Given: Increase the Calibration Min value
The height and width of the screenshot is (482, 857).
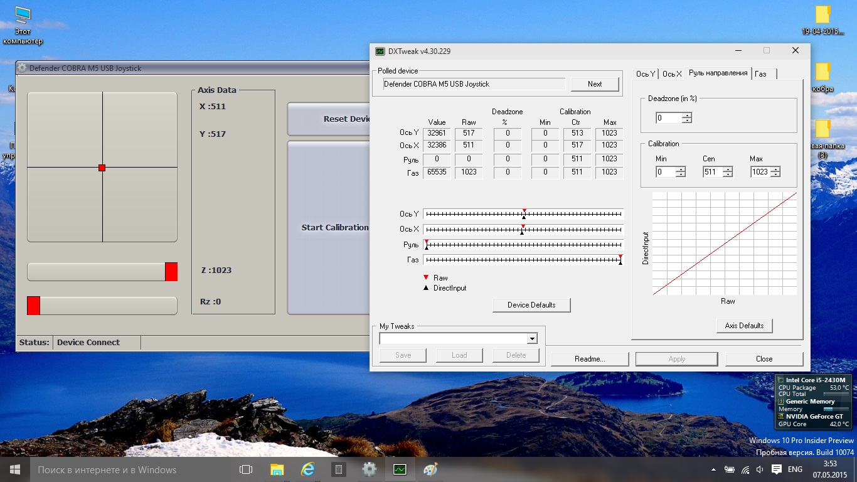Looking at the screenshot, I should [x=681, y=169].
